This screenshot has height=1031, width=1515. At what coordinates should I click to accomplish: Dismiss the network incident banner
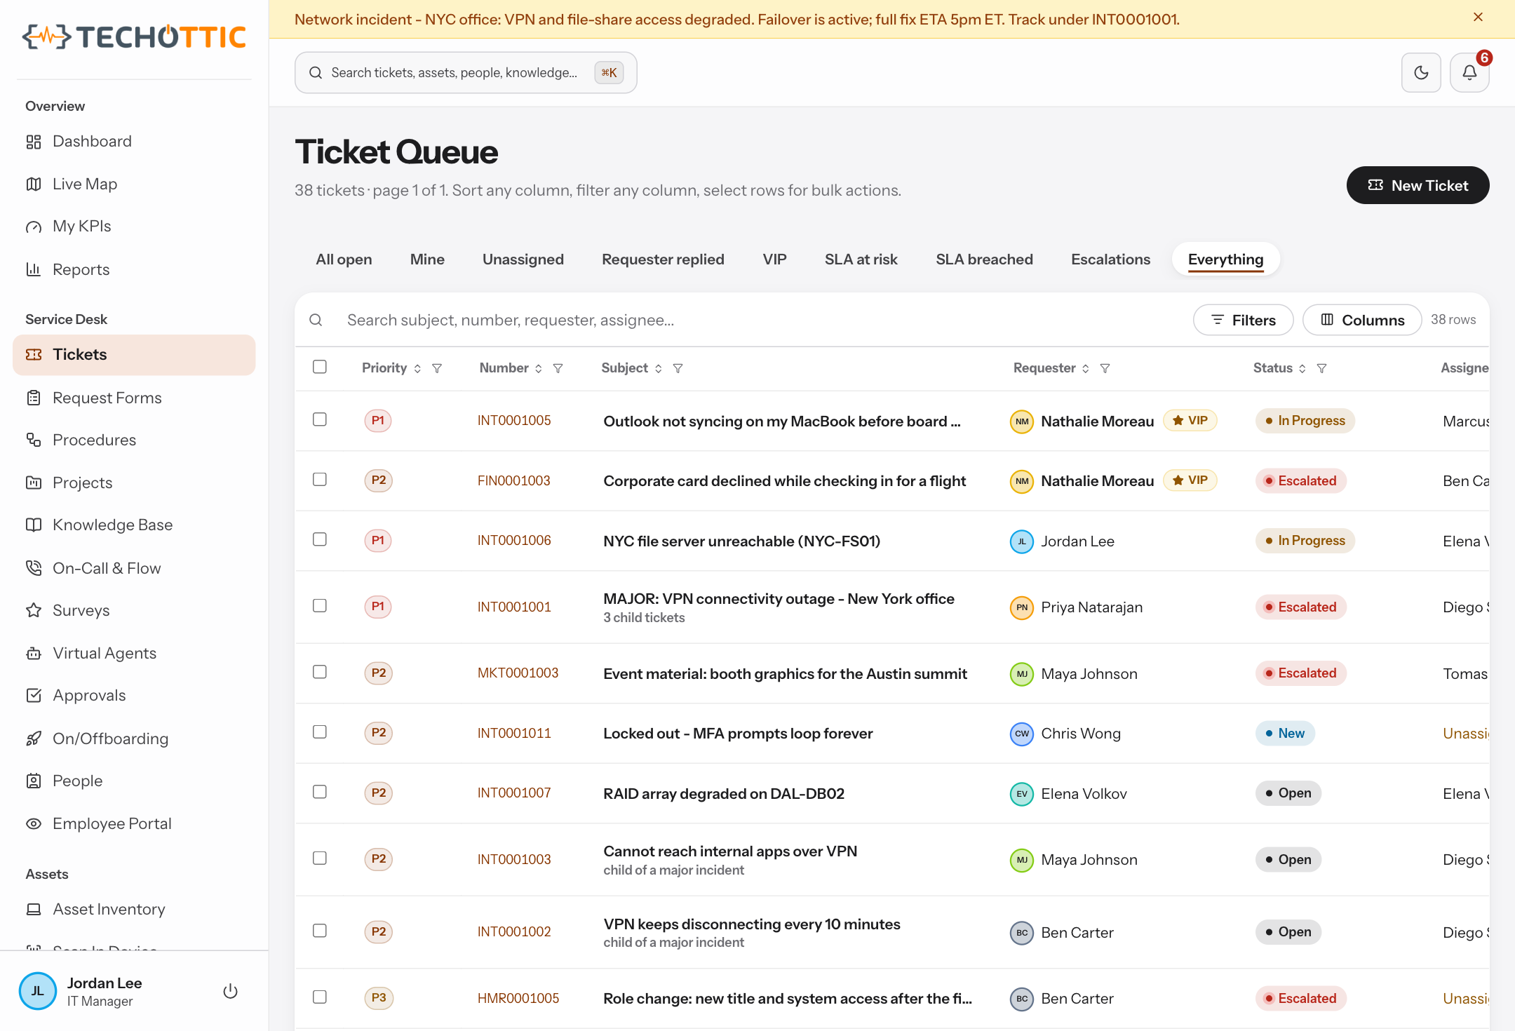click(1478, 18)
